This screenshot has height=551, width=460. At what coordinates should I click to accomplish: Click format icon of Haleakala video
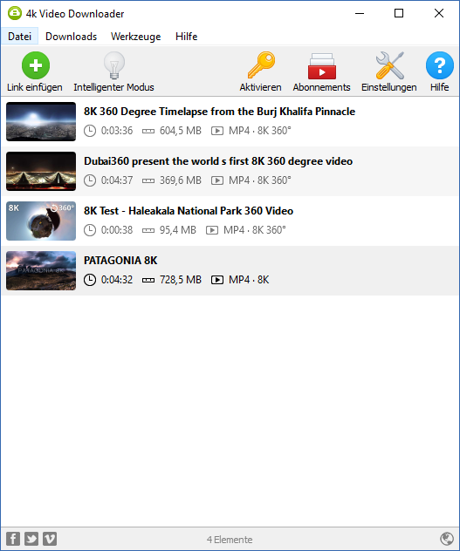(x=212, y=230)
